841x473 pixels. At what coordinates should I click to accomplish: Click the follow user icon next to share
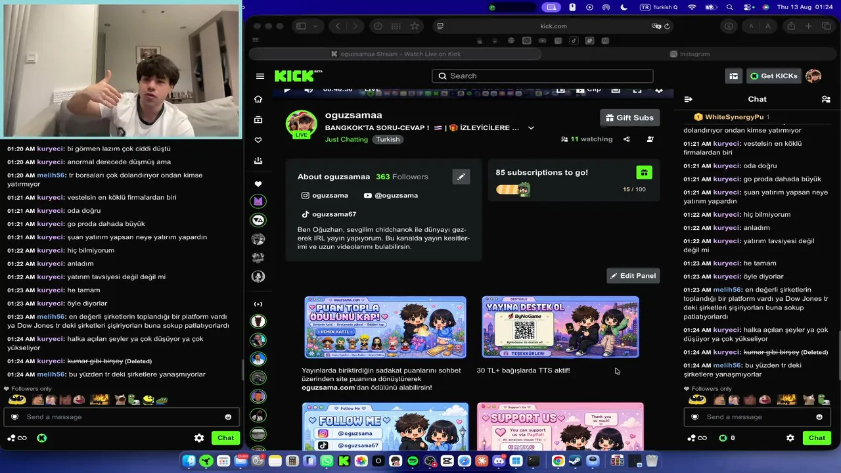click(x=650, y=139)
